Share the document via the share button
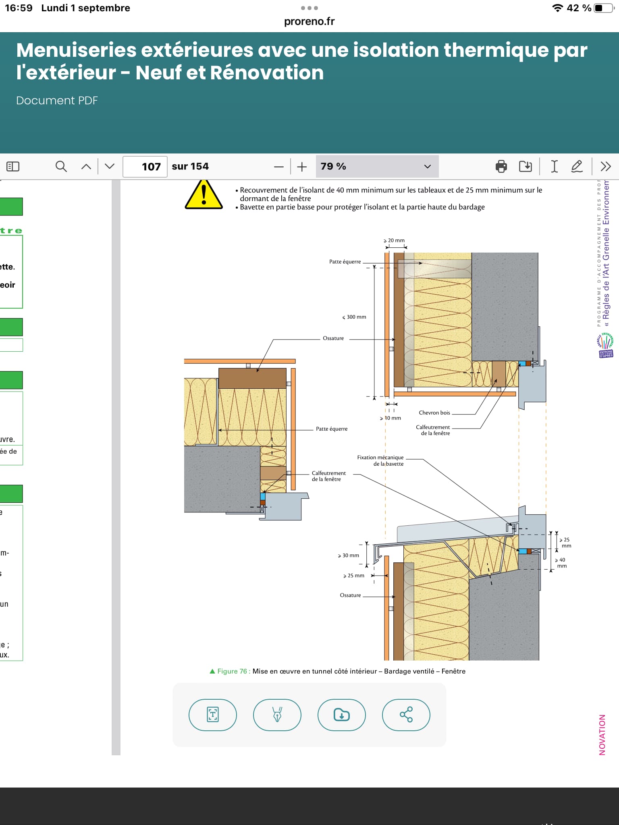This screenshot has width=619, height=825. point(406,715)
